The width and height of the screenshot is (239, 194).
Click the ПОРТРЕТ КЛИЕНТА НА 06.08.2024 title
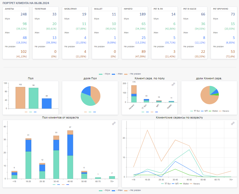coord(26,3)
